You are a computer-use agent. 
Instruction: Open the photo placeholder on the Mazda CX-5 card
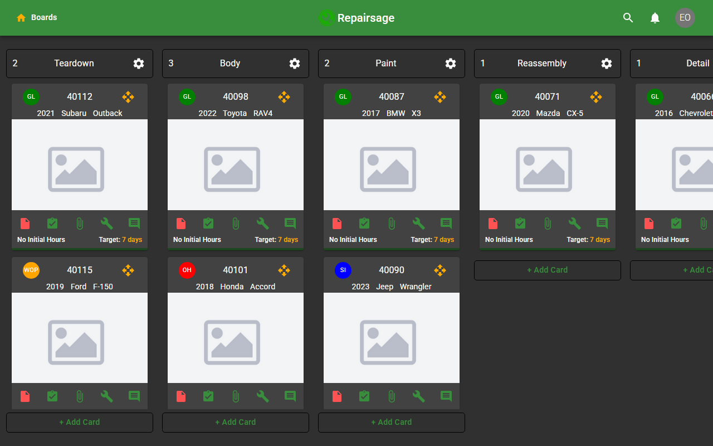[548, 165]
